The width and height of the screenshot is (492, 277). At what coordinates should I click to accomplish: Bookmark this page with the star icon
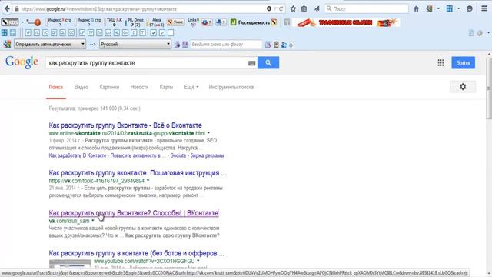[x=293, y=8]
